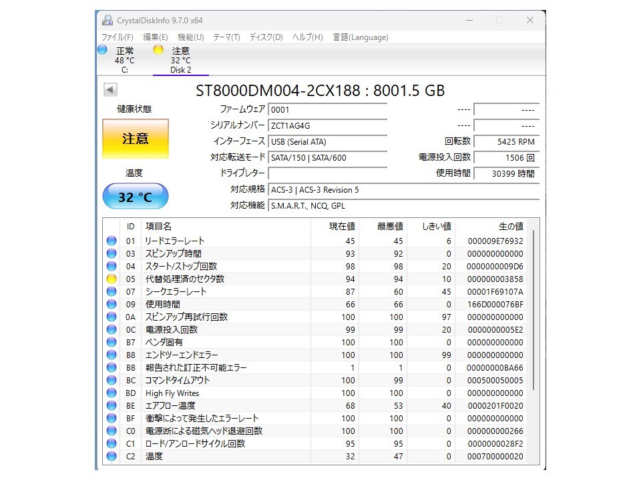Click raw value 000700000020
The image size is (641, 480).
495,456
